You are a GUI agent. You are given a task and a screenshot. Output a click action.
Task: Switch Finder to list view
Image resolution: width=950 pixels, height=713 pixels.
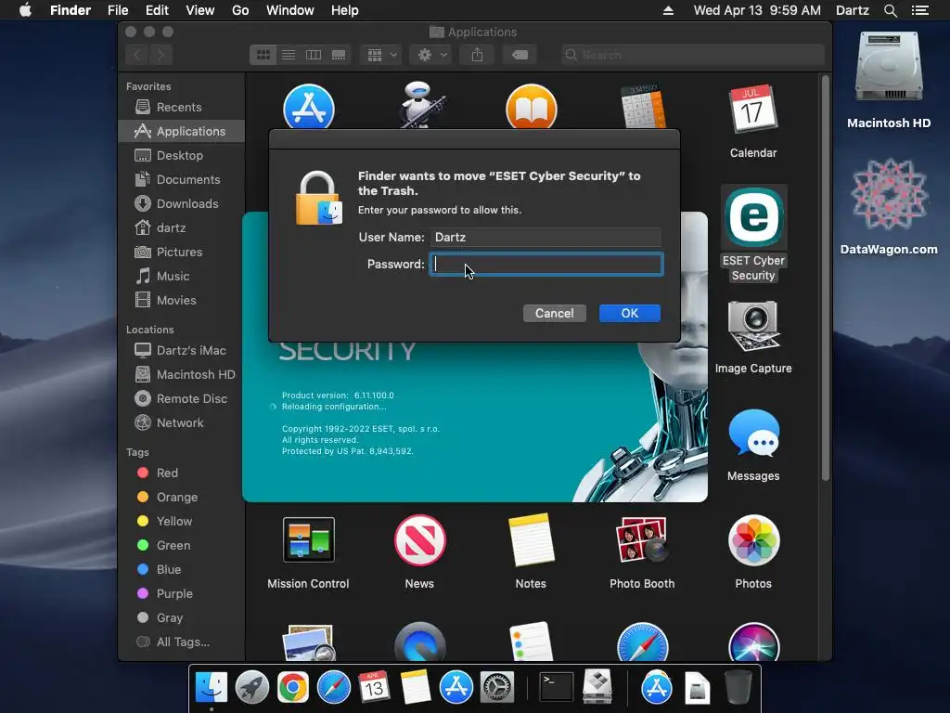click(289, 55)
